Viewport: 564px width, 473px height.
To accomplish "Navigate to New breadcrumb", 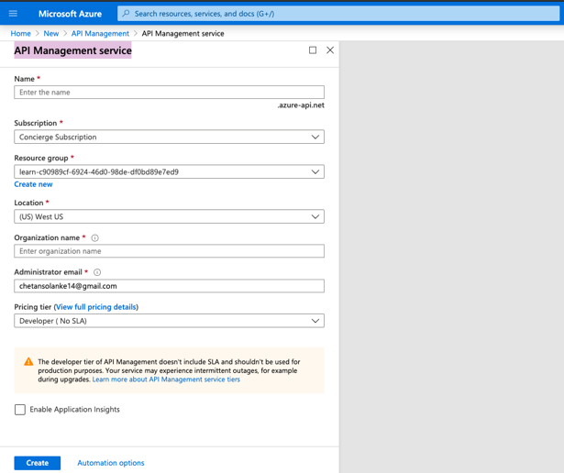I will (51, 33).
